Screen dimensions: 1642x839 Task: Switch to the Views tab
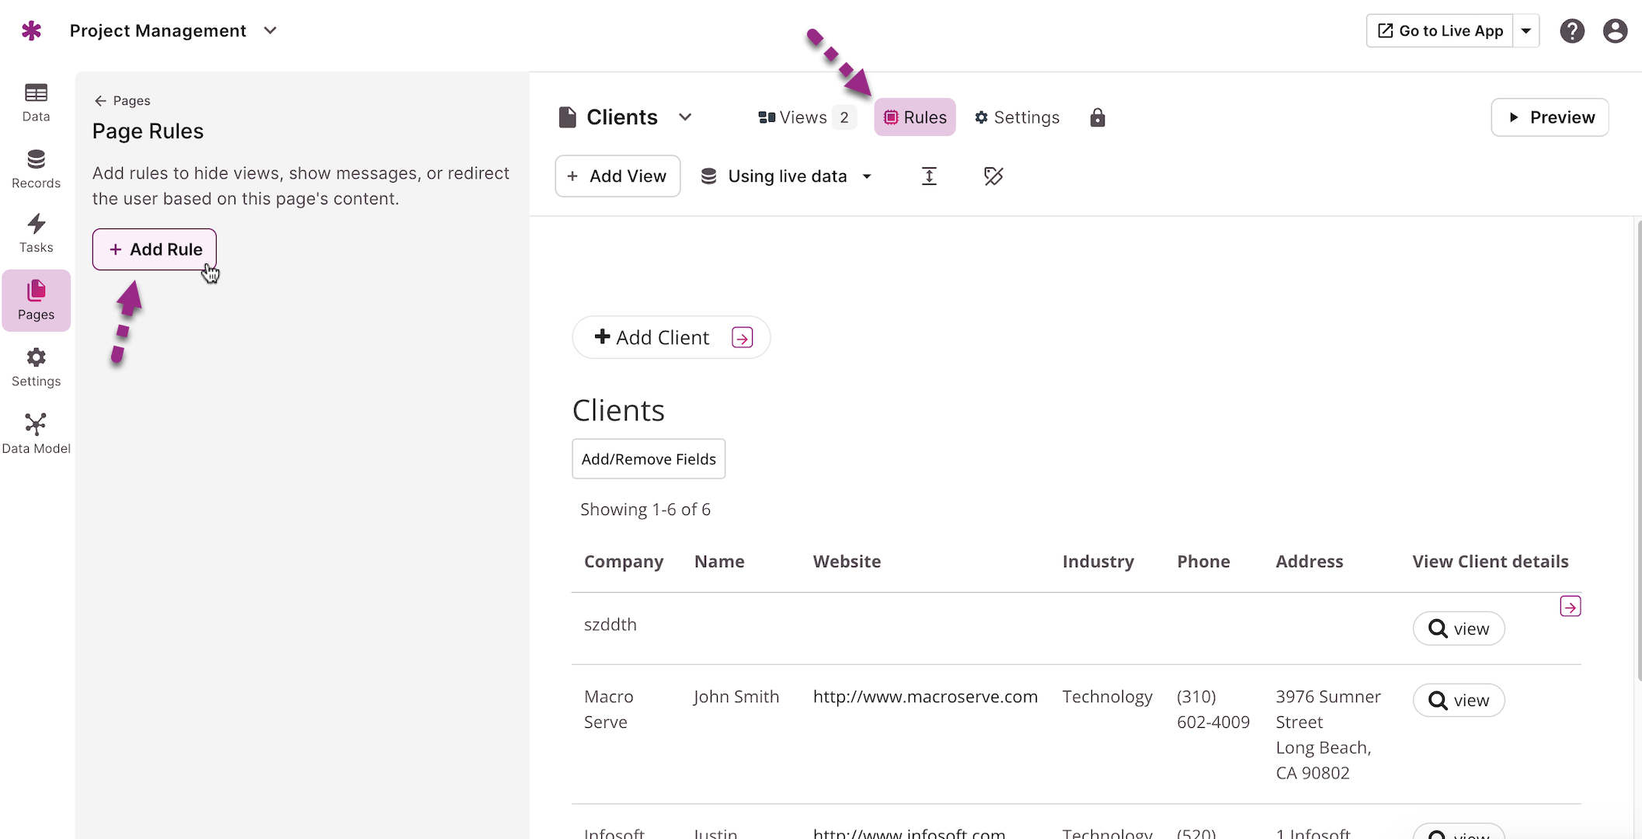(805, 117)
